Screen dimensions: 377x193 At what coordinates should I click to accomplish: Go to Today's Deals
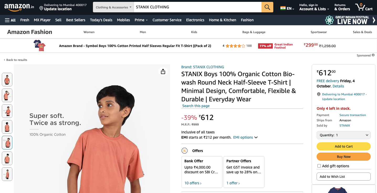pos(101,20)
